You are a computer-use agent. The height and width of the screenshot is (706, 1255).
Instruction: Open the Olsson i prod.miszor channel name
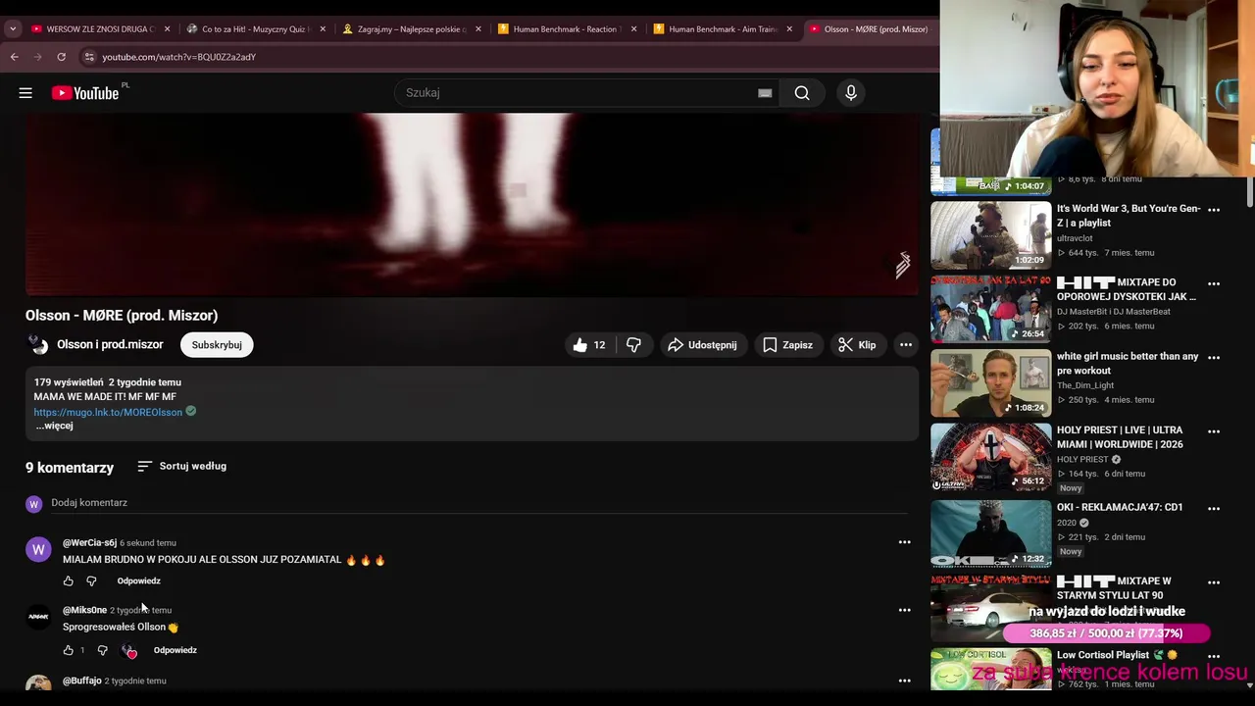point(110,345)
